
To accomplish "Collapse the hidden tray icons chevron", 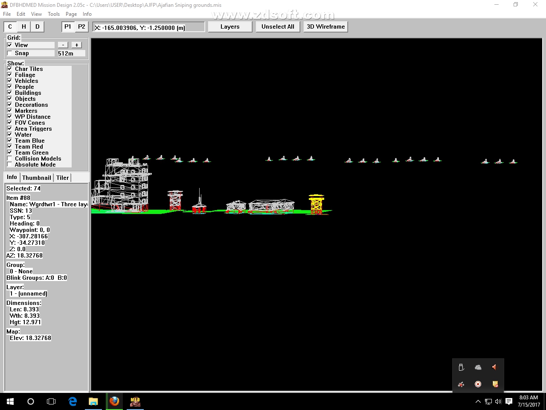I will pos(478,401).
